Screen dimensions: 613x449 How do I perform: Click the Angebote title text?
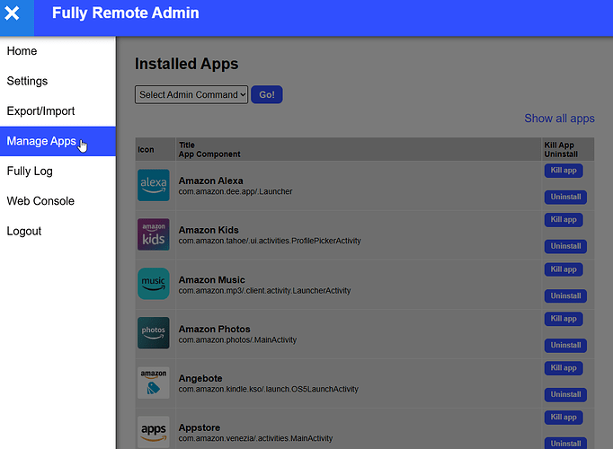point(200,378)
